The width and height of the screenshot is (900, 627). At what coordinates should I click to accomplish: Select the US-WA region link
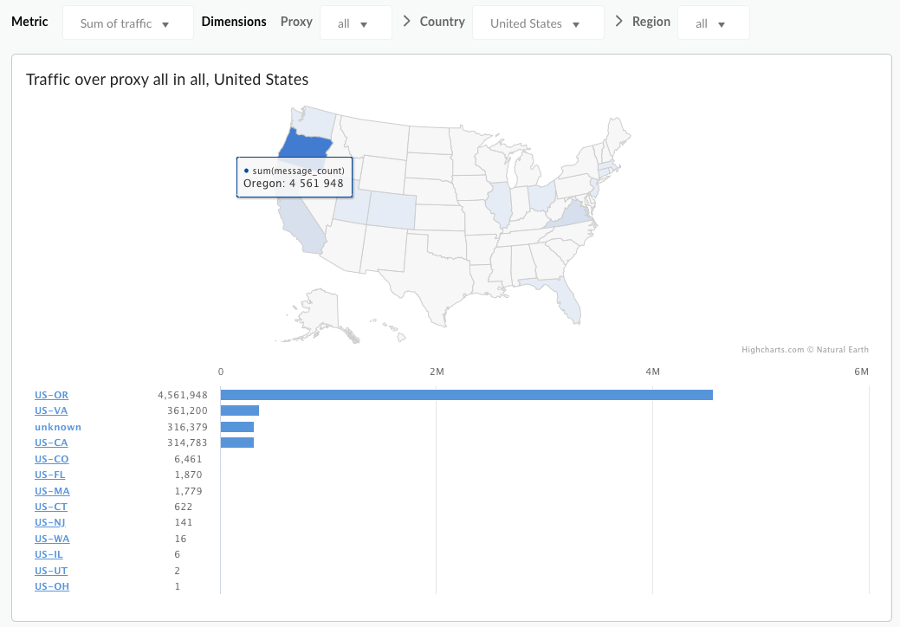(x=51, y=539)
